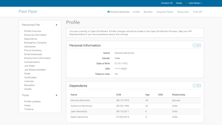
Task: Click the Pied Piper logo text
Action: pyautogui.click(x=28, y=11)
